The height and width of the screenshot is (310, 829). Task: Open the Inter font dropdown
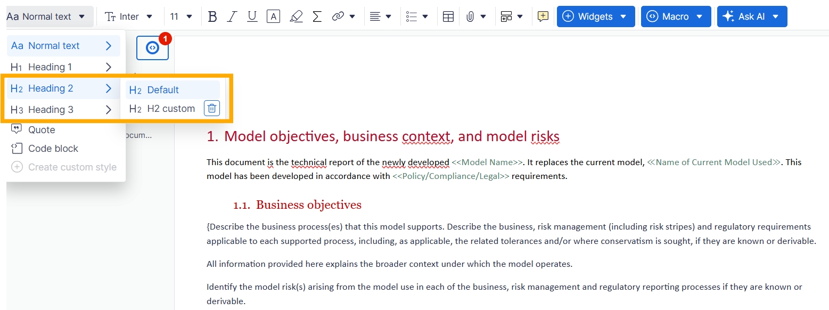pos(129,17)
